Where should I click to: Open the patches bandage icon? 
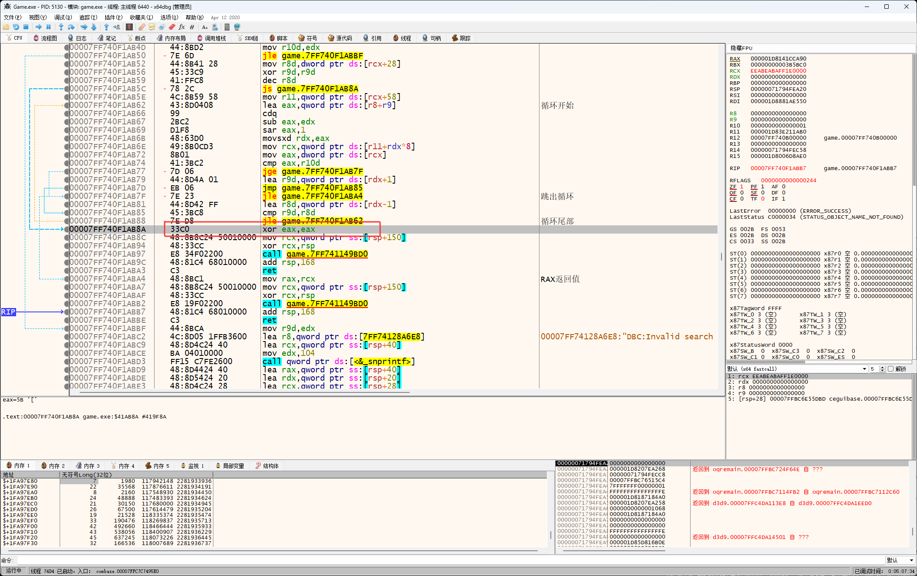click(142, 27)
